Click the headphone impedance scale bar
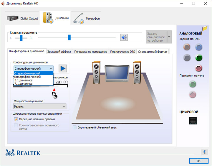 (x=40, y=86)
